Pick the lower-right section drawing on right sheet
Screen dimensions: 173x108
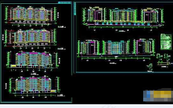point(143,47)
